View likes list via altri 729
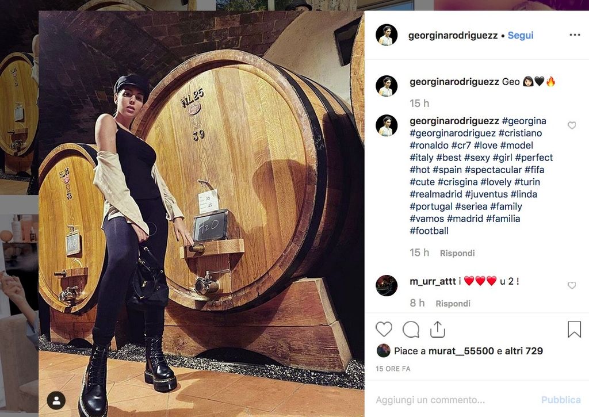This screenshot has width=589, height=417. 523,351
